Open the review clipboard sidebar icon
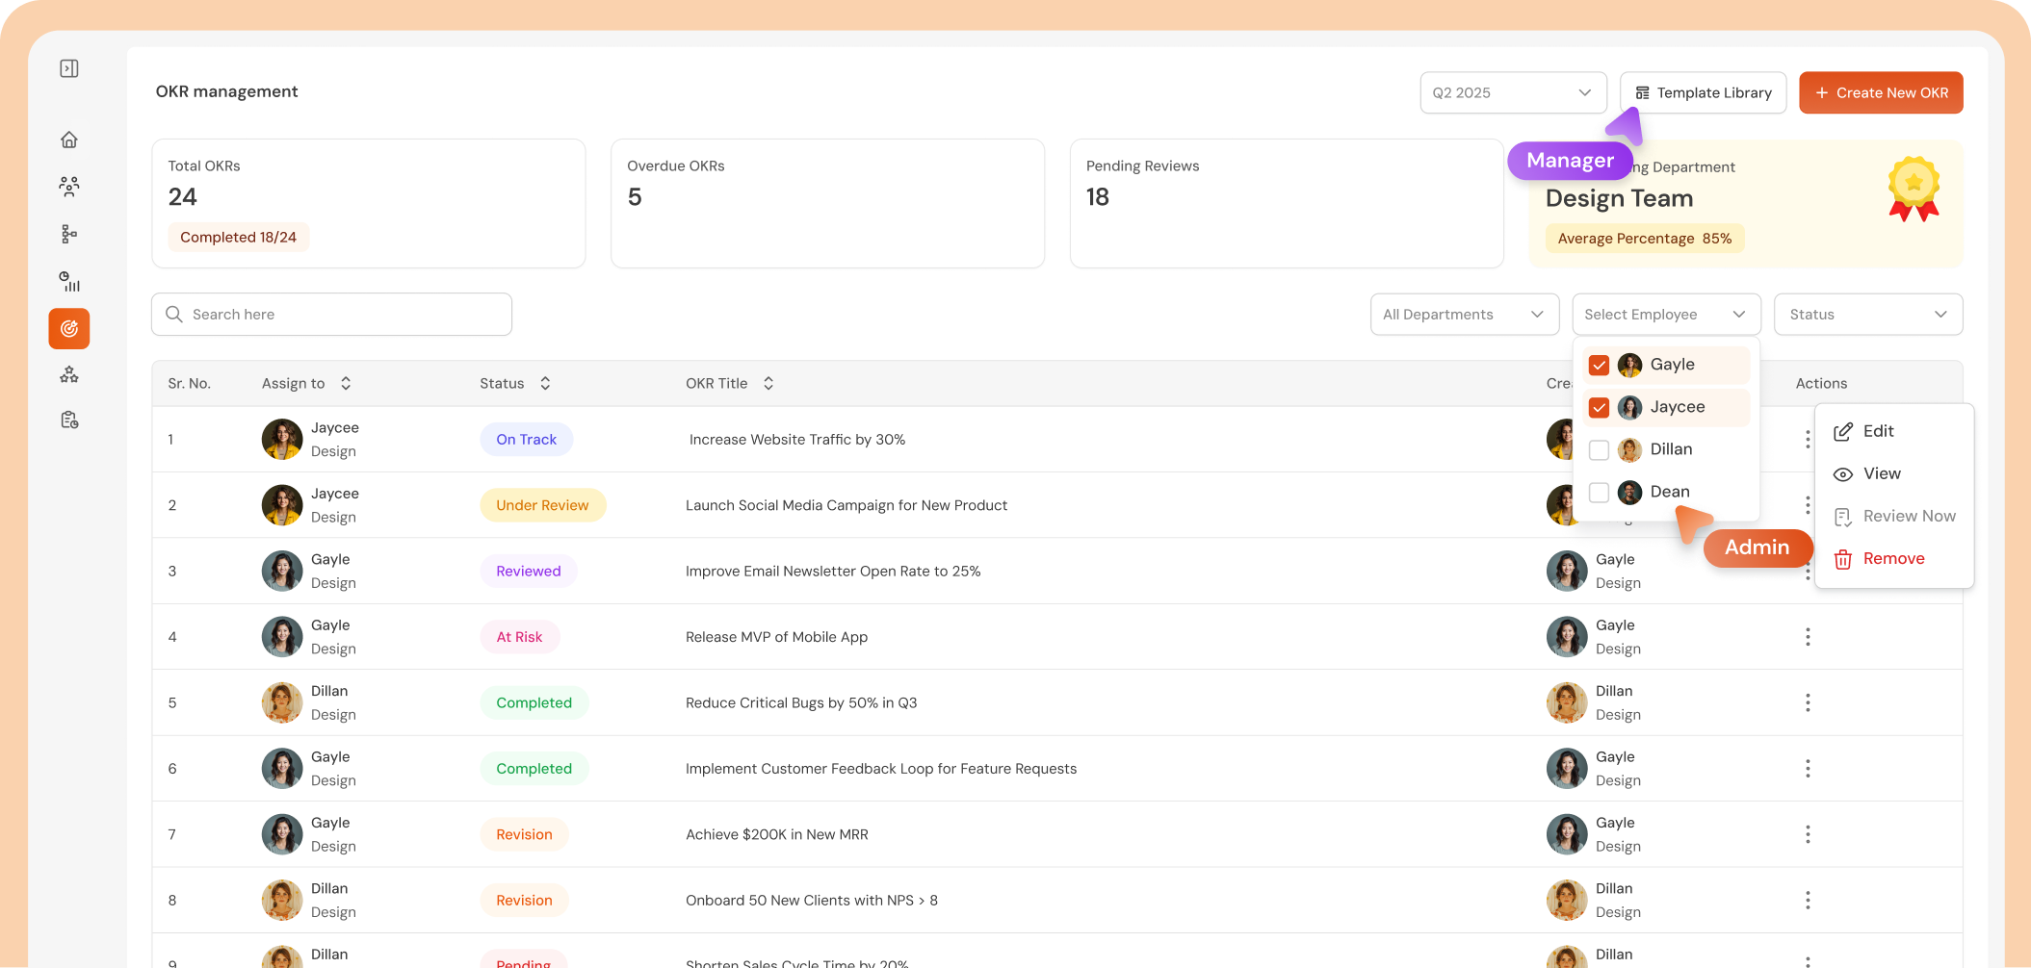 pos(68,419)
